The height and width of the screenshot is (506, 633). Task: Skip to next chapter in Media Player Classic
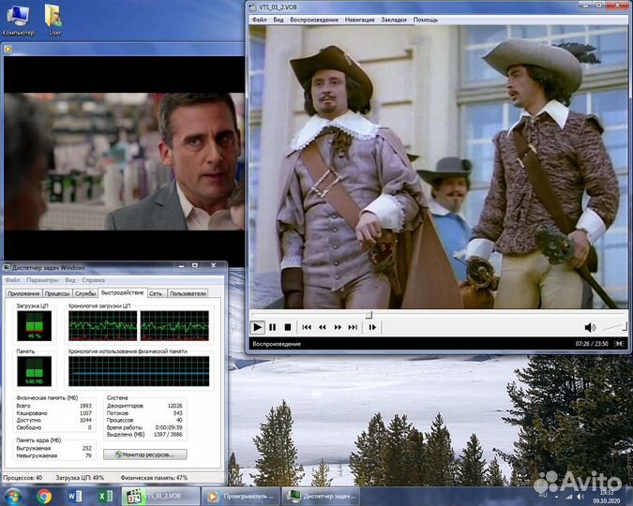[353, 327]
